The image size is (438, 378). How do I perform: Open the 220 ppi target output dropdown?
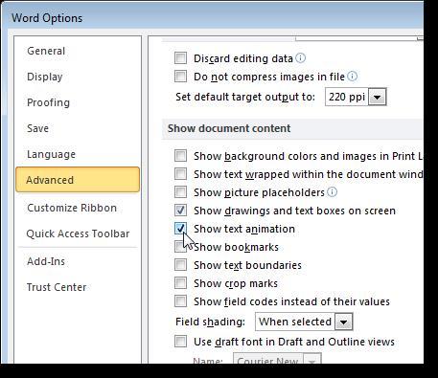point(378,97)
